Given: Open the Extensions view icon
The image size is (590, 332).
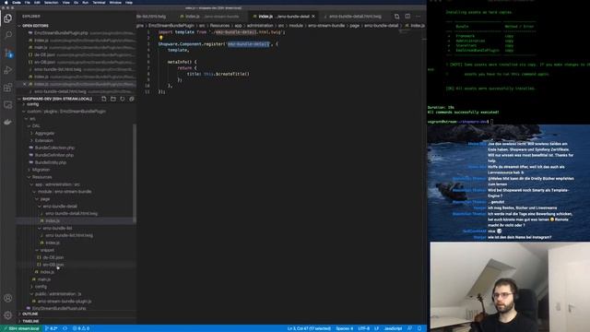Looking at the screenshot, I should [8, 88].
